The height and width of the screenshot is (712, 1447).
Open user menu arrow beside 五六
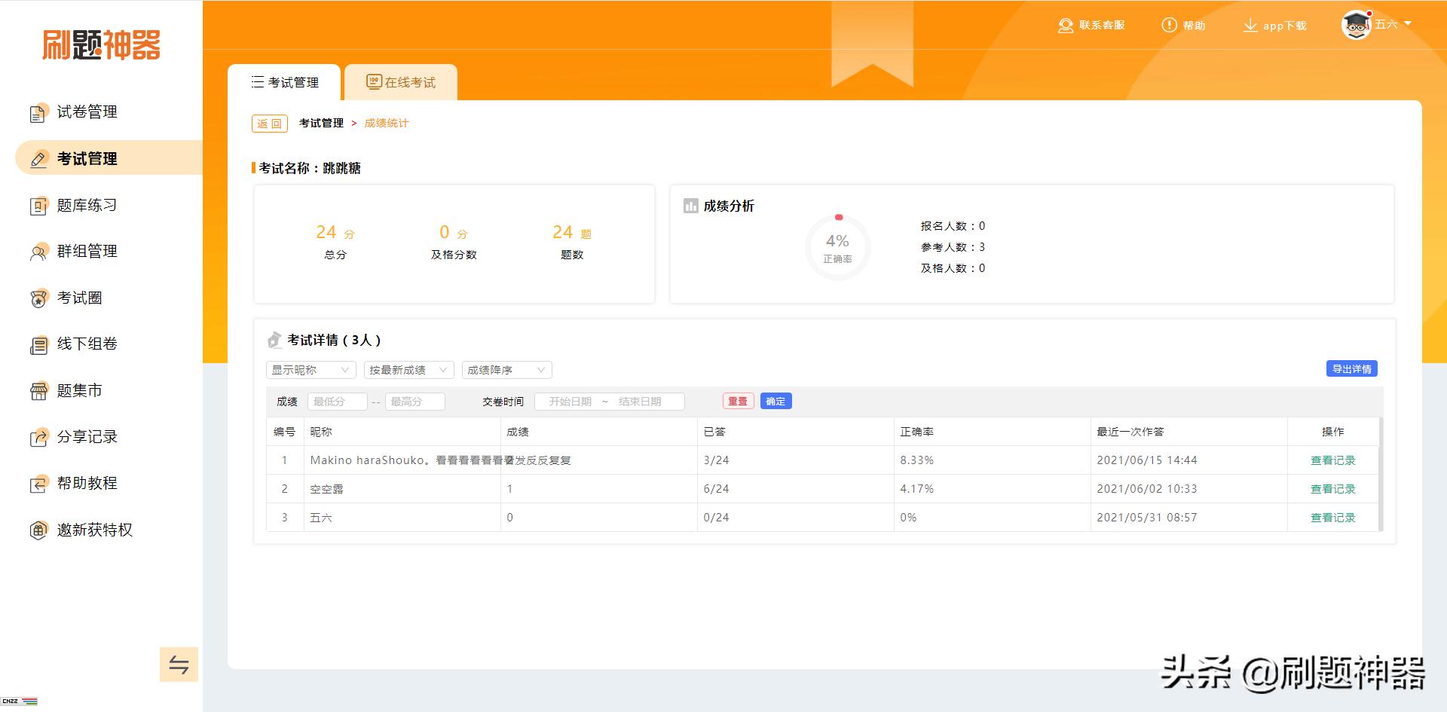pos(1408,24)
